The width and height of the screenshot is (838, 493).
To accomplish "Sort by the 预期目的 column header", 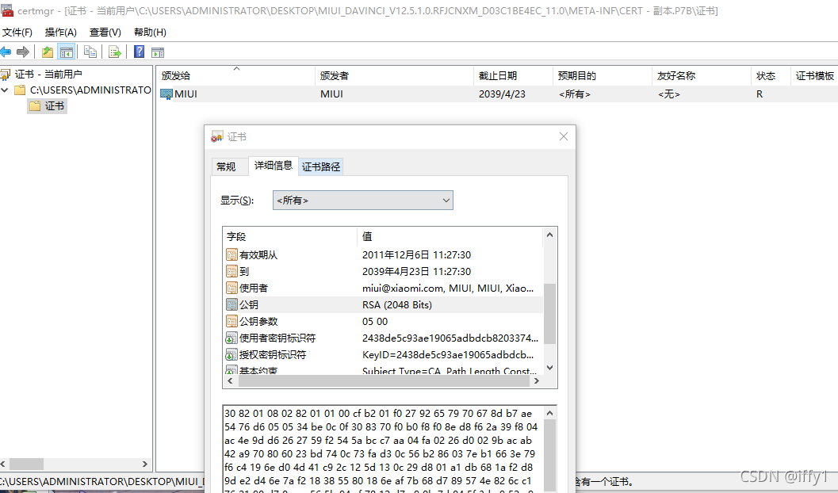I will point(603,75).
